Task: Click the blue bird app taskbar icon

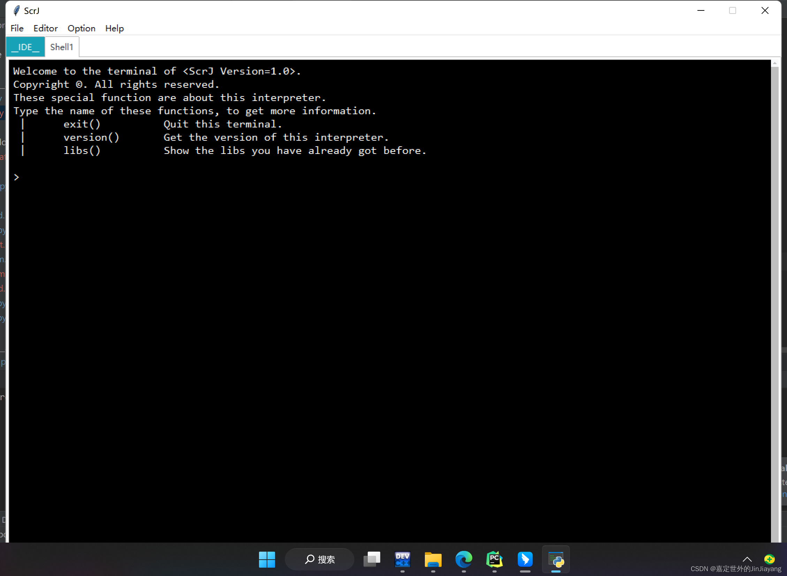Action: tap(525, 559)
